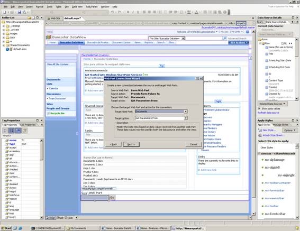Open the Format menu
Screen dimensions: 300x231
coord(39,7)
